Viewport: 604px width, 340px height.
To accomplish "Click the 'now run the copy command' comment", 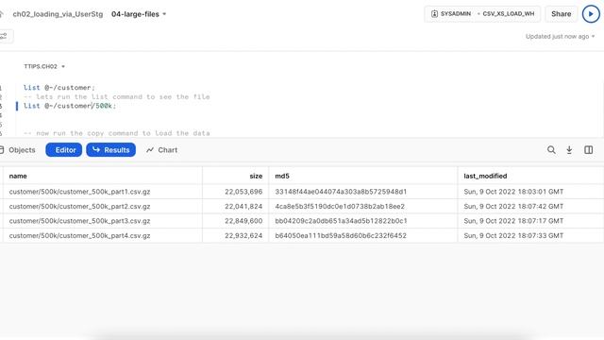I will (117, 133).
